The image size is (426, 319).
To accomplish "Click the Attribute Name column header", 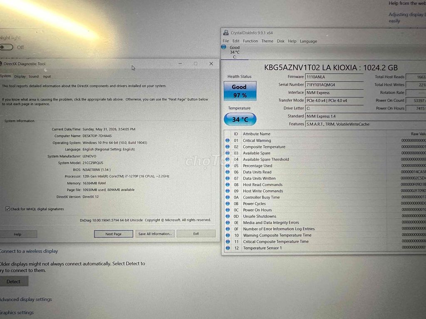I will 256,134.
